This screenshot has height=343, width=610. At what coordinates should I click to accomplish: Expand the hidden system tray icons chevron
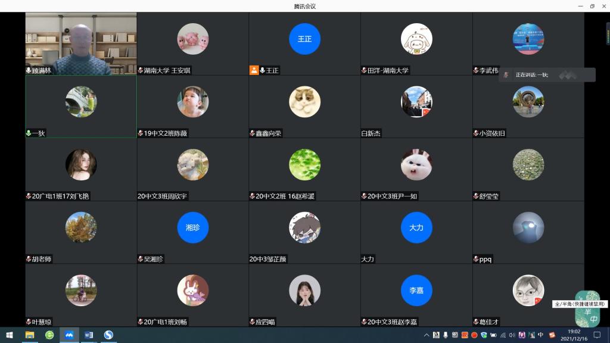click(x=426, y=335)
